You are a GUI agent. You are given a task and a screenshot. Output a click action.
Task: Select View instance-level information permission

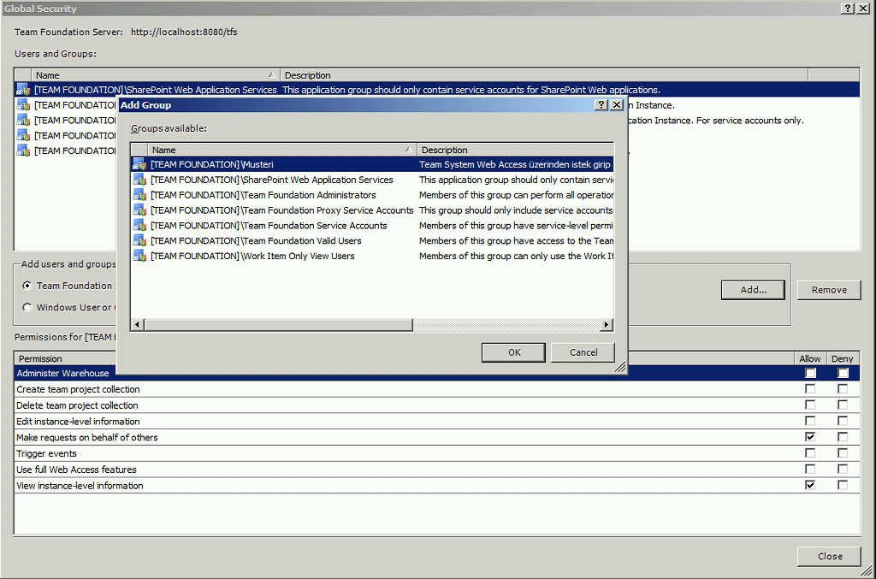(x=437, y=486)
